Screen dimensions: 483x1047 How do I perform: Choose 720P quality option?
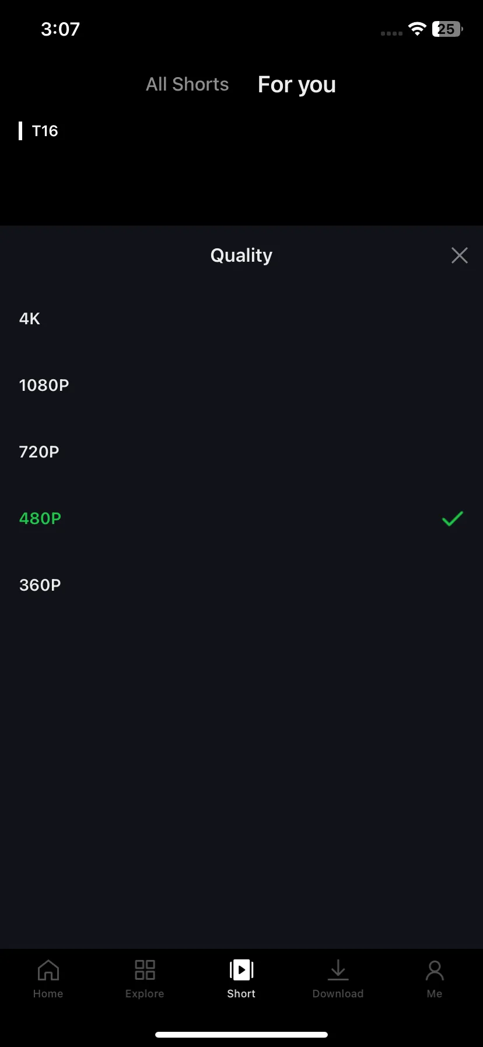tap(242, 452)
